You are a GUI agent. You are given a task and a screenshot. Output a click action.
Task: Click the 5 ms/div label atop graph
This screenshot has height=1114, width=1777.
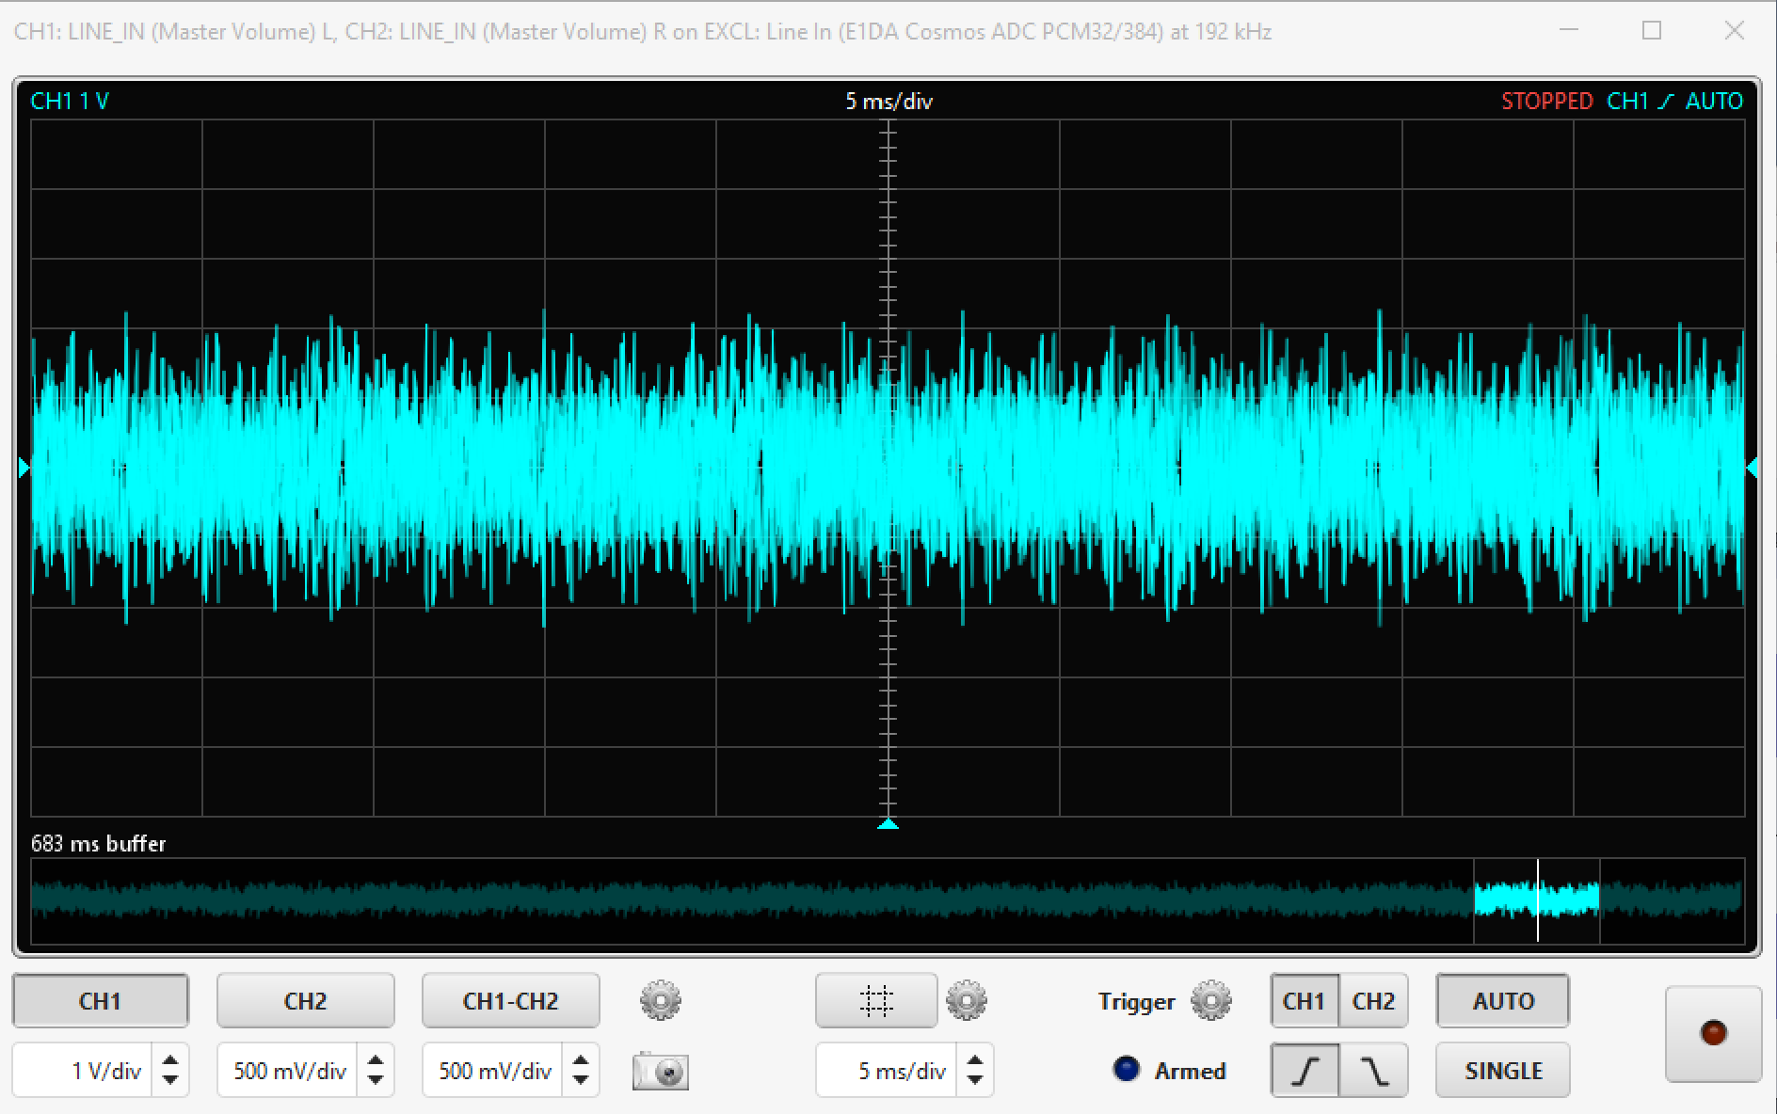coord(888,101)
